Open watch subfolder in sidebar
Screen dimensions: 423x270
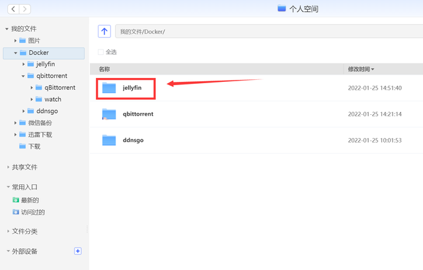tap(48, 100)
